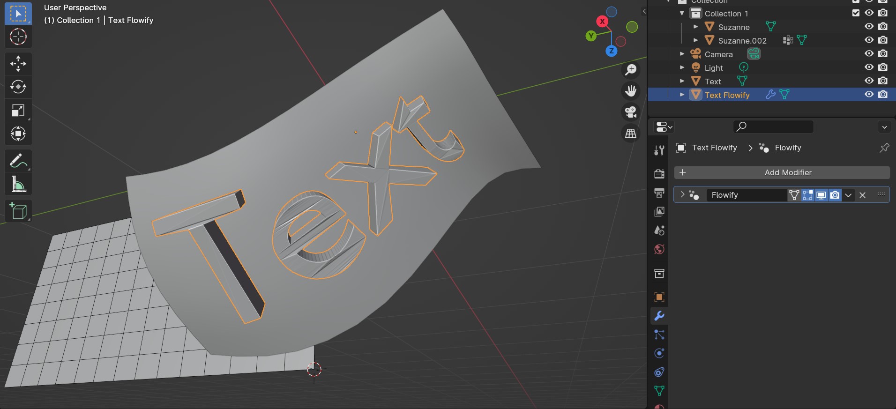The height and width of the screenshot is (409, 896).
Task: Click the properties search field
Action: point(773,126)
